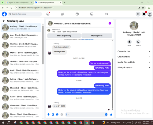This screenshot has height=125, width=153.
Task: Open Nohm's apartment conversation
Action: pos(21,116)
